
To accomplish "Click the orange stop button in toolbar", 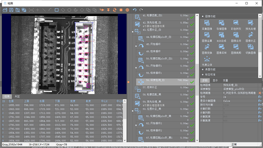I will point(121,10).
